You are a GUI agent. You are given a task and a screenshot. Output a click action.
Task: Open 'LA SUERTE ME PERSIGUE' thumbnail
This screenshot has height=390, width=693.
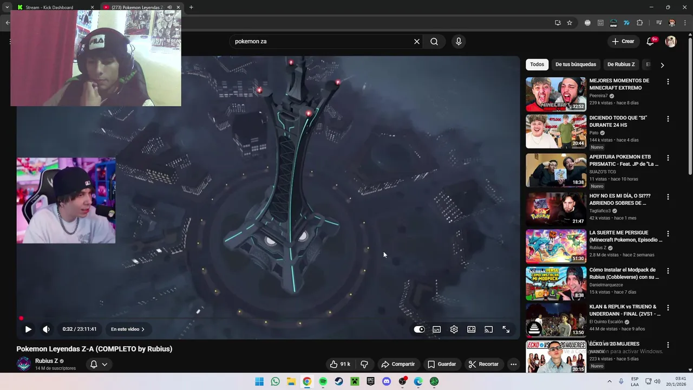pyautogui.click(x=556, y=246)
